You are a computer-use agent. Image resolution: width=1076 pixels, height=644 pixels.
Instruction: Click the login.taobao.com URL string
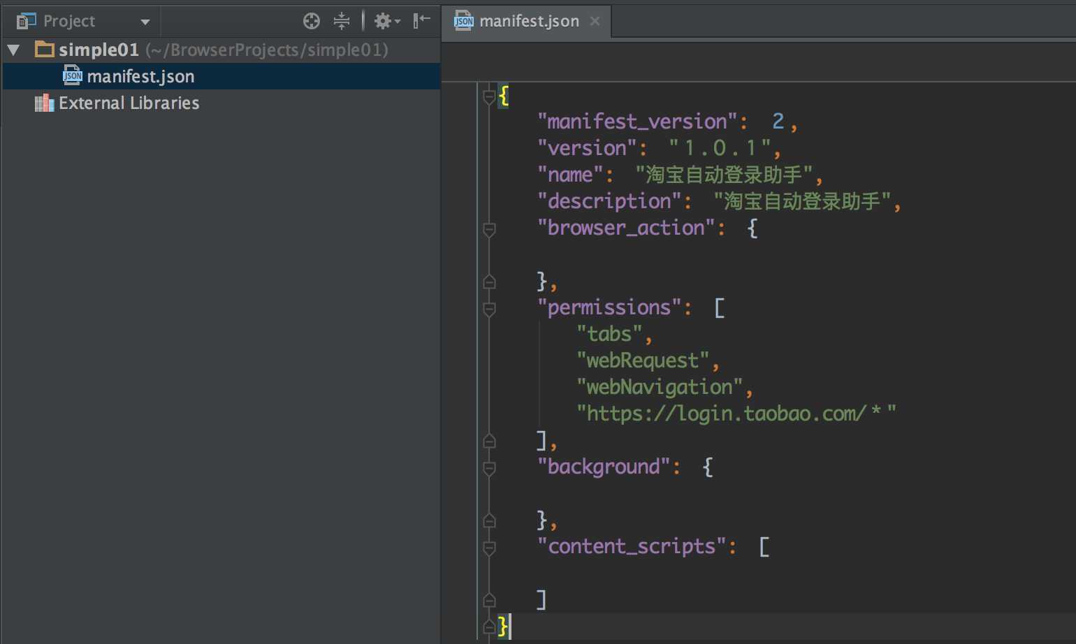click(x=736, y=414)
